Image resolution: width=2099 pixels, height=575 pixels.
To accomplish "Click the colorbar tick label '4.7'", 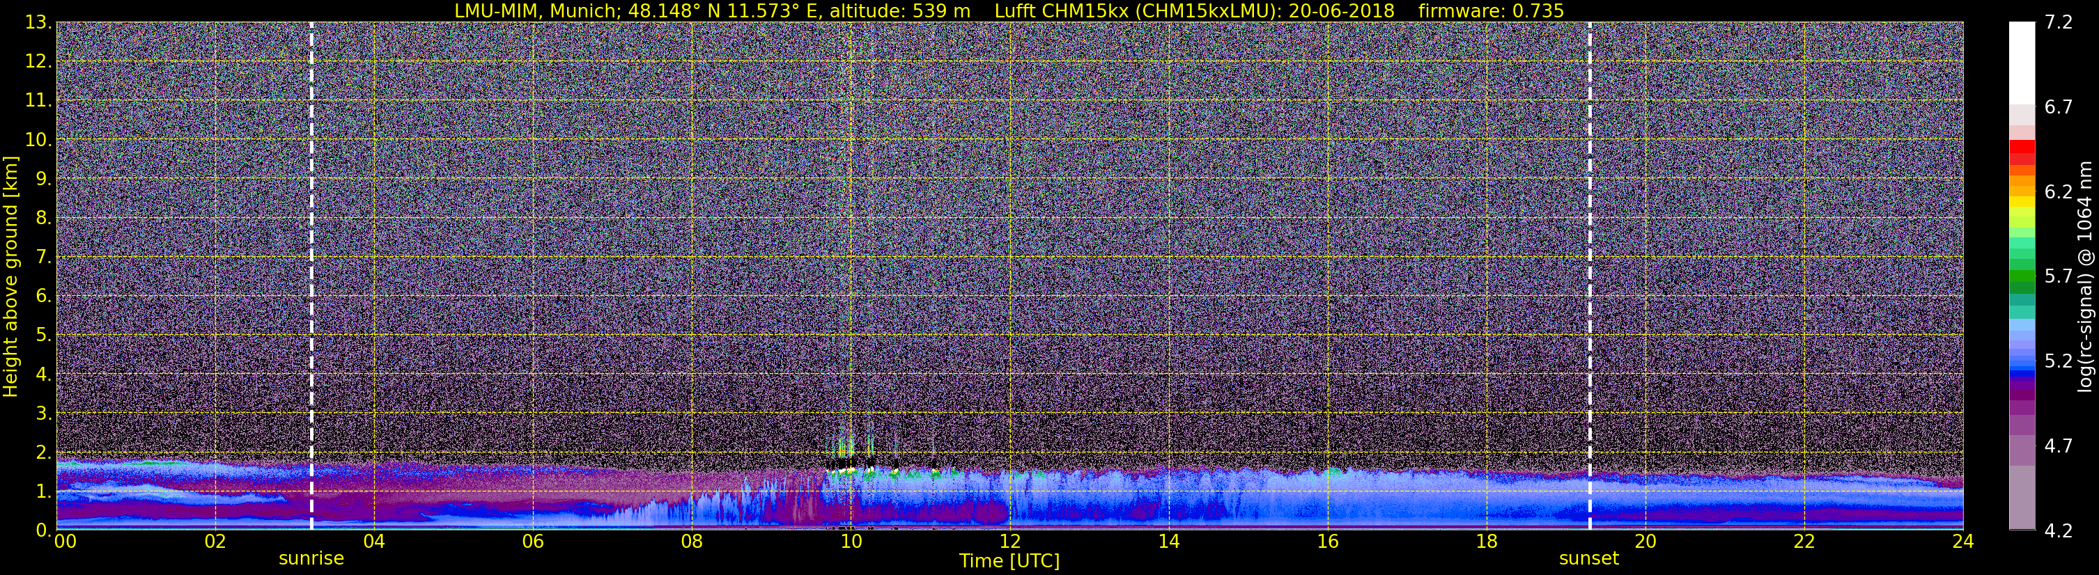I will tap(2059, 446).
